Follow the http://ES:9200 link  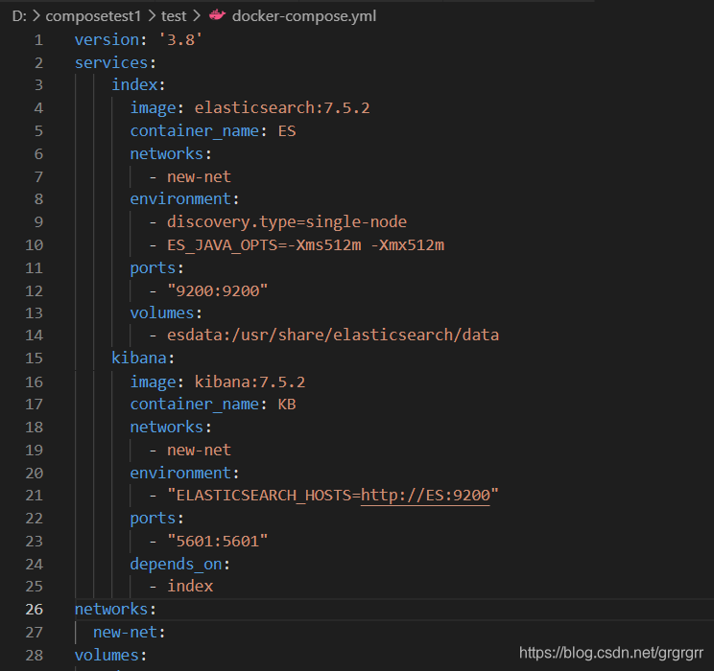pos(425,495)
